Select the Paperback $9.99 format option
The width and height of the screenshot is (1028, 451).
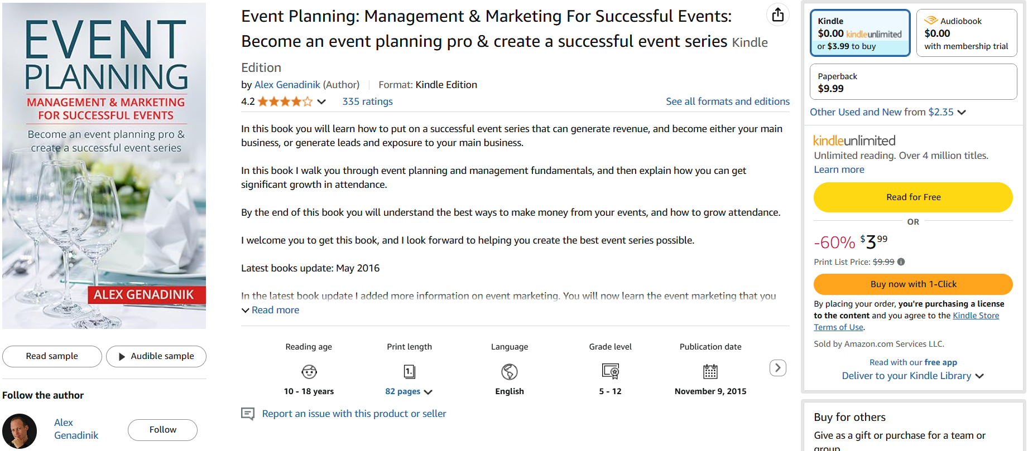point(913,82)
